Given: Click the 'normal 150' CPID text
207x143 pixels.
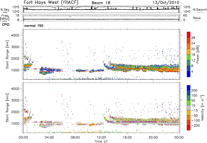Looking at the screenshot, I should (34, 26).
